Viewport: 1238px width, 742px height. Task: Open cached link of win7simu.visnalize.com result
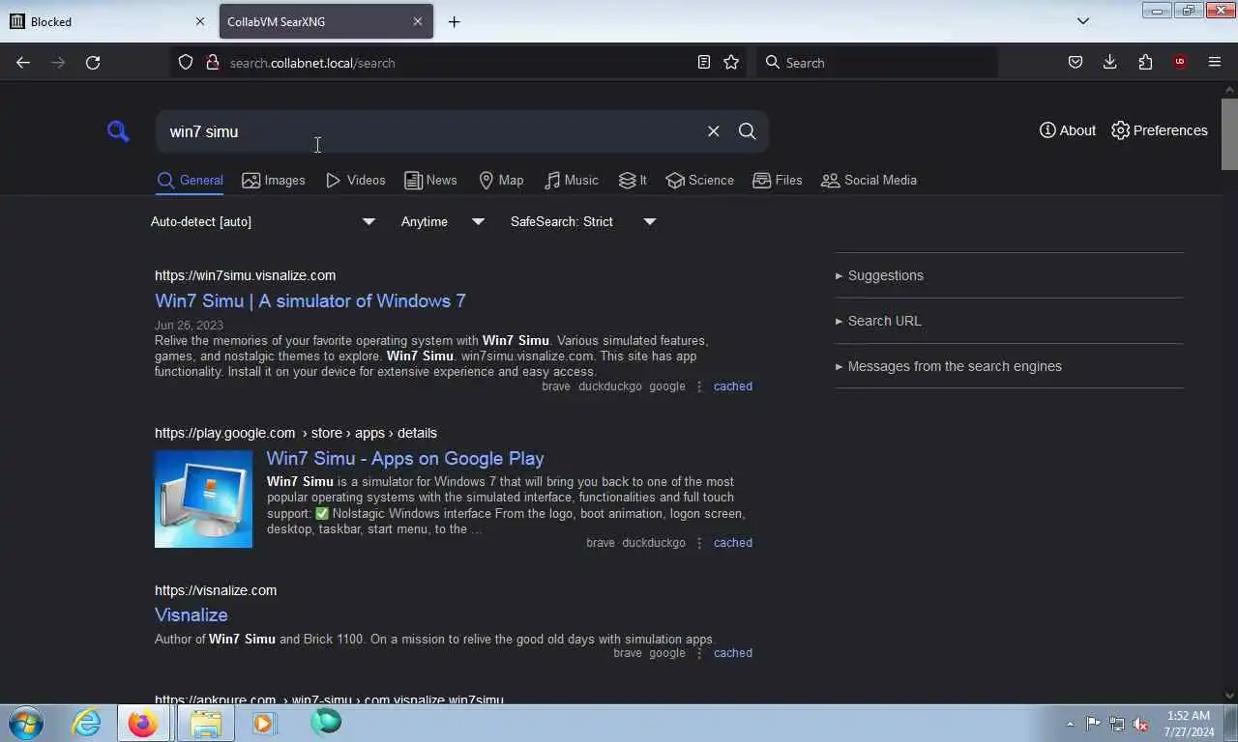[733, 386]
